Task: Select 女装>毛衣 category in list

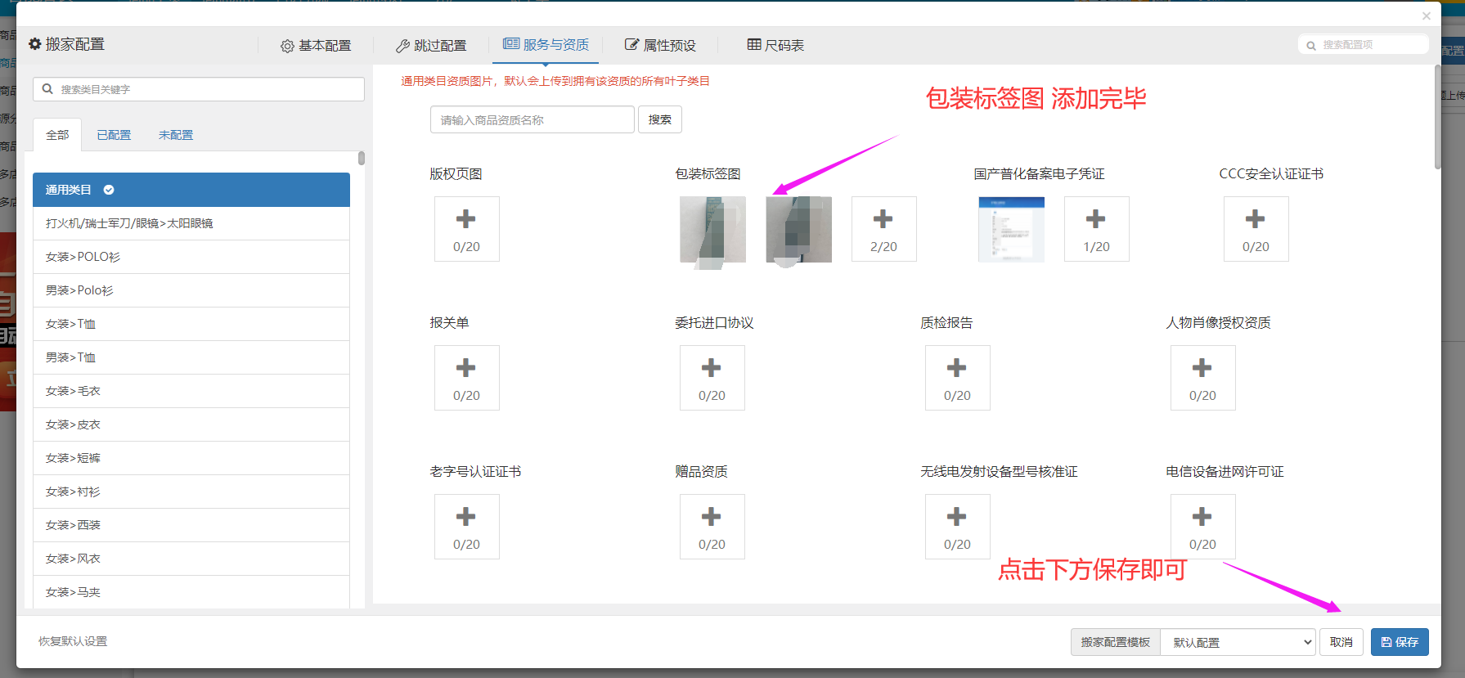Action: click(73, 391)
